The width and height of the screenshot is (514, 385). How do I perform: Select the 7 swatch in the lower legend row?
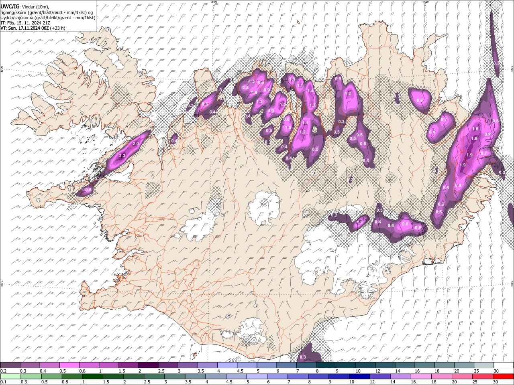coord(298,376)
